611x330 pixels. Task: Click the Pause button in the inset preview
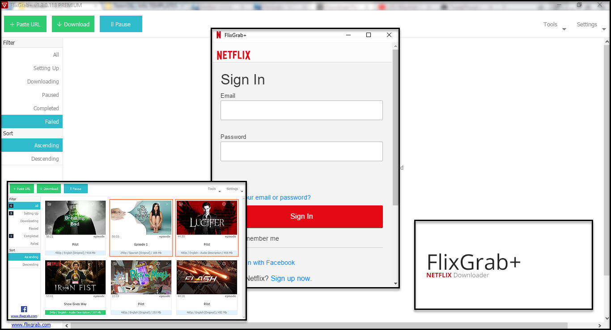[76, 189]
